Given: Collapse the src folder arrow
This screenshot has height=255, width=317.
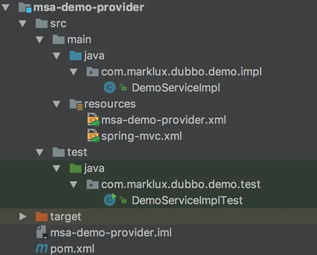Looking at the screenshot, I should pyautogui.click(x=23, y=24).
